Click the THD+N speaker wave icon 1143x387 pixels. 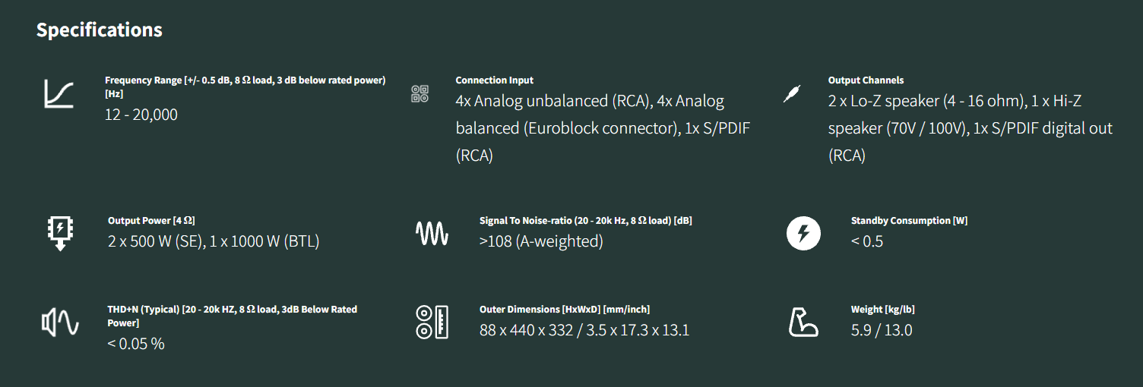click(60, 323)
